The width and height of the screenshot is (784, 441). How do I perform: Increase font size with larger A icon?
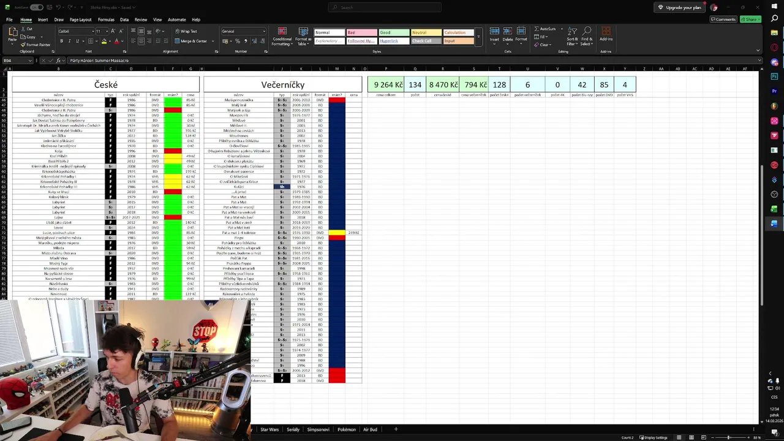pos(114,31)
